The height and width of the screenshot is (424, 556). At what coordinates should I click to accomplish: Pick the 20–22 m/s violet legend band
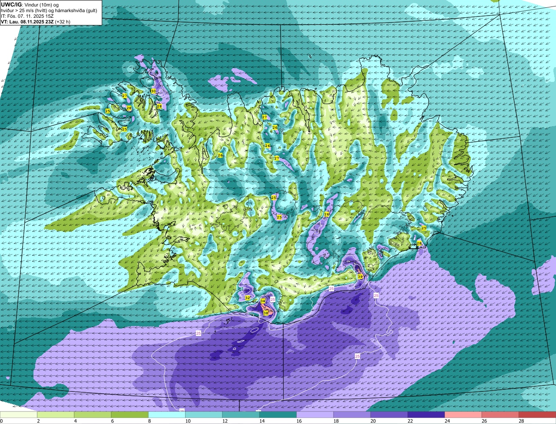click(389, 414)
